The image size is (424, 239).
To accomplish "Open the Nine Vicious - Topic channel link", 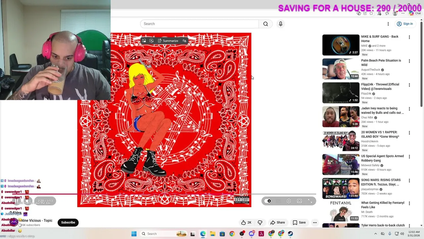I will point(37,221).
